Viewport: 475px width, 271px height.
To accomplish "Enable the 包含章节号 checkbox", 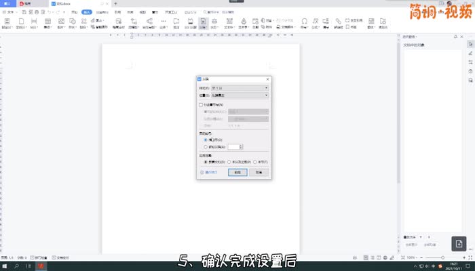I will [201, 105].
